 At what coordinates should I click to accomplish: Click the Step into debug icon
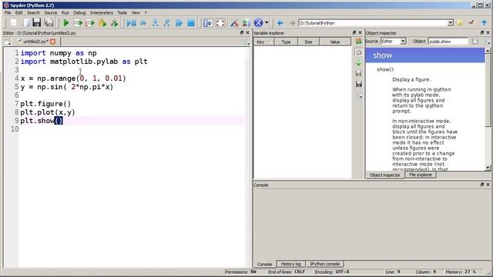click(x=156, y=22)
